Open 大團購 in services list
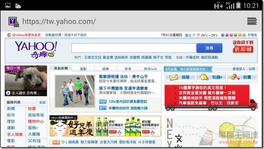This screenshot has height=149, width=264. pos(34,134)
